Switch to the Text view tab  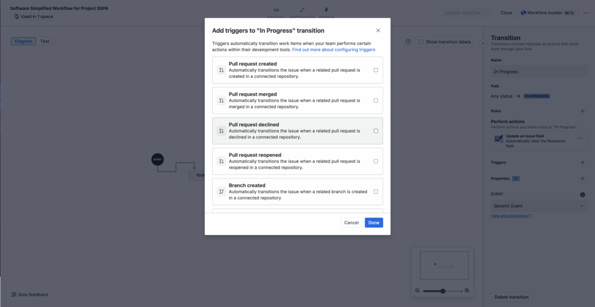pyautogui.click(x=45, y=41)
